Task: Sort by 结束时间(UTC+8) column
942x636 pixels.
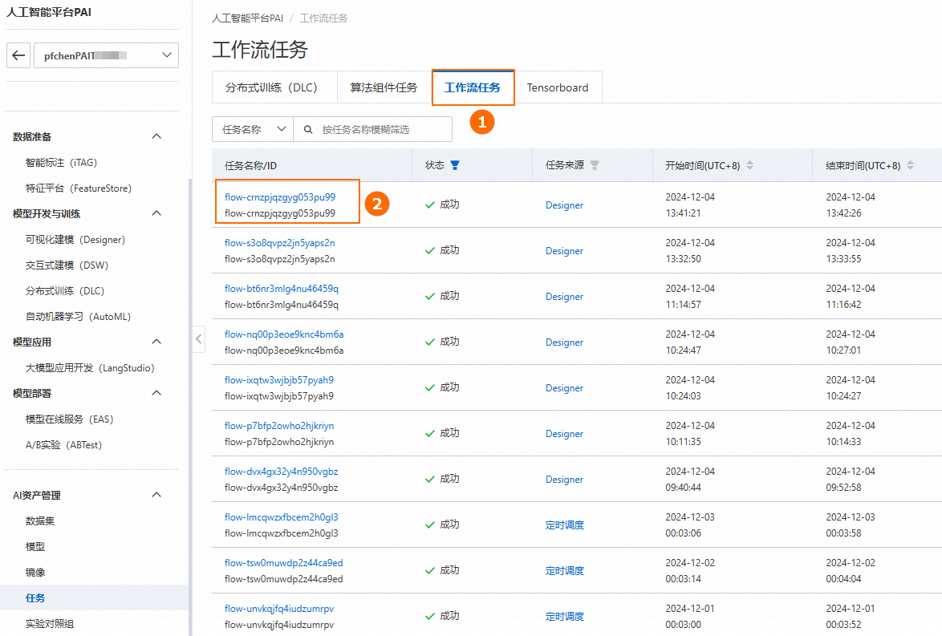Action: 910,165
